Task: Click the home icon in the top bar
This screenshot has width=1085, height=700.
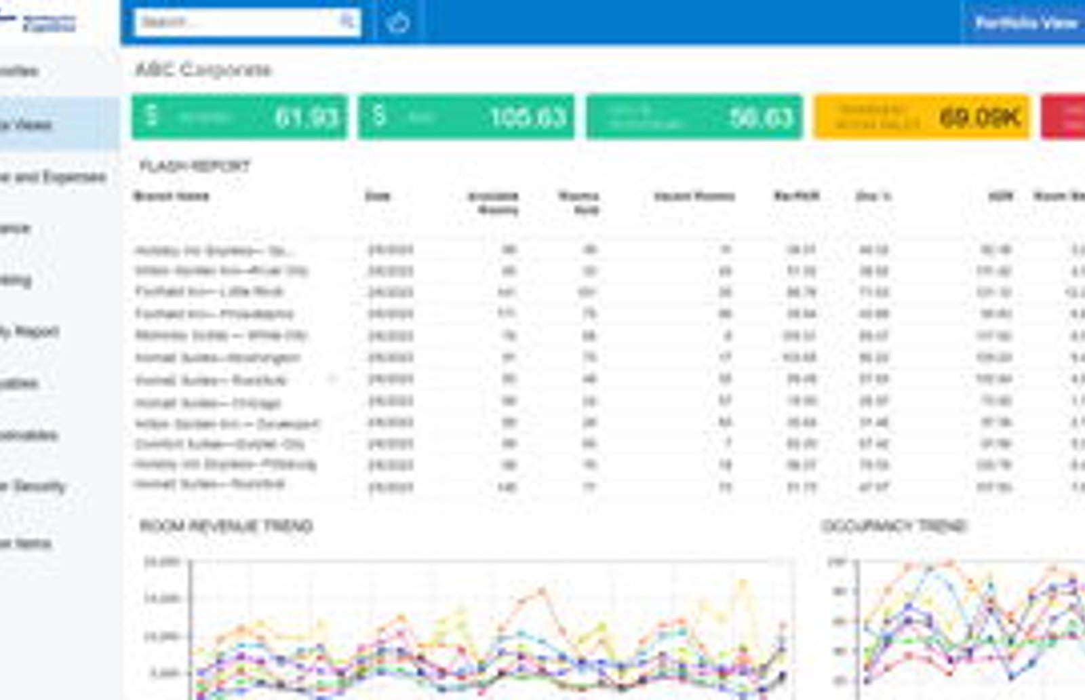Action: 398,23
